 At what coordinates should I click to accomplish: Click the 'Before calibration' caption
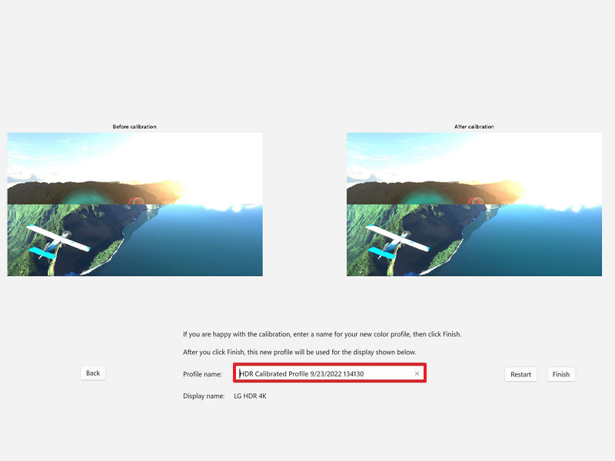[135, 127]
